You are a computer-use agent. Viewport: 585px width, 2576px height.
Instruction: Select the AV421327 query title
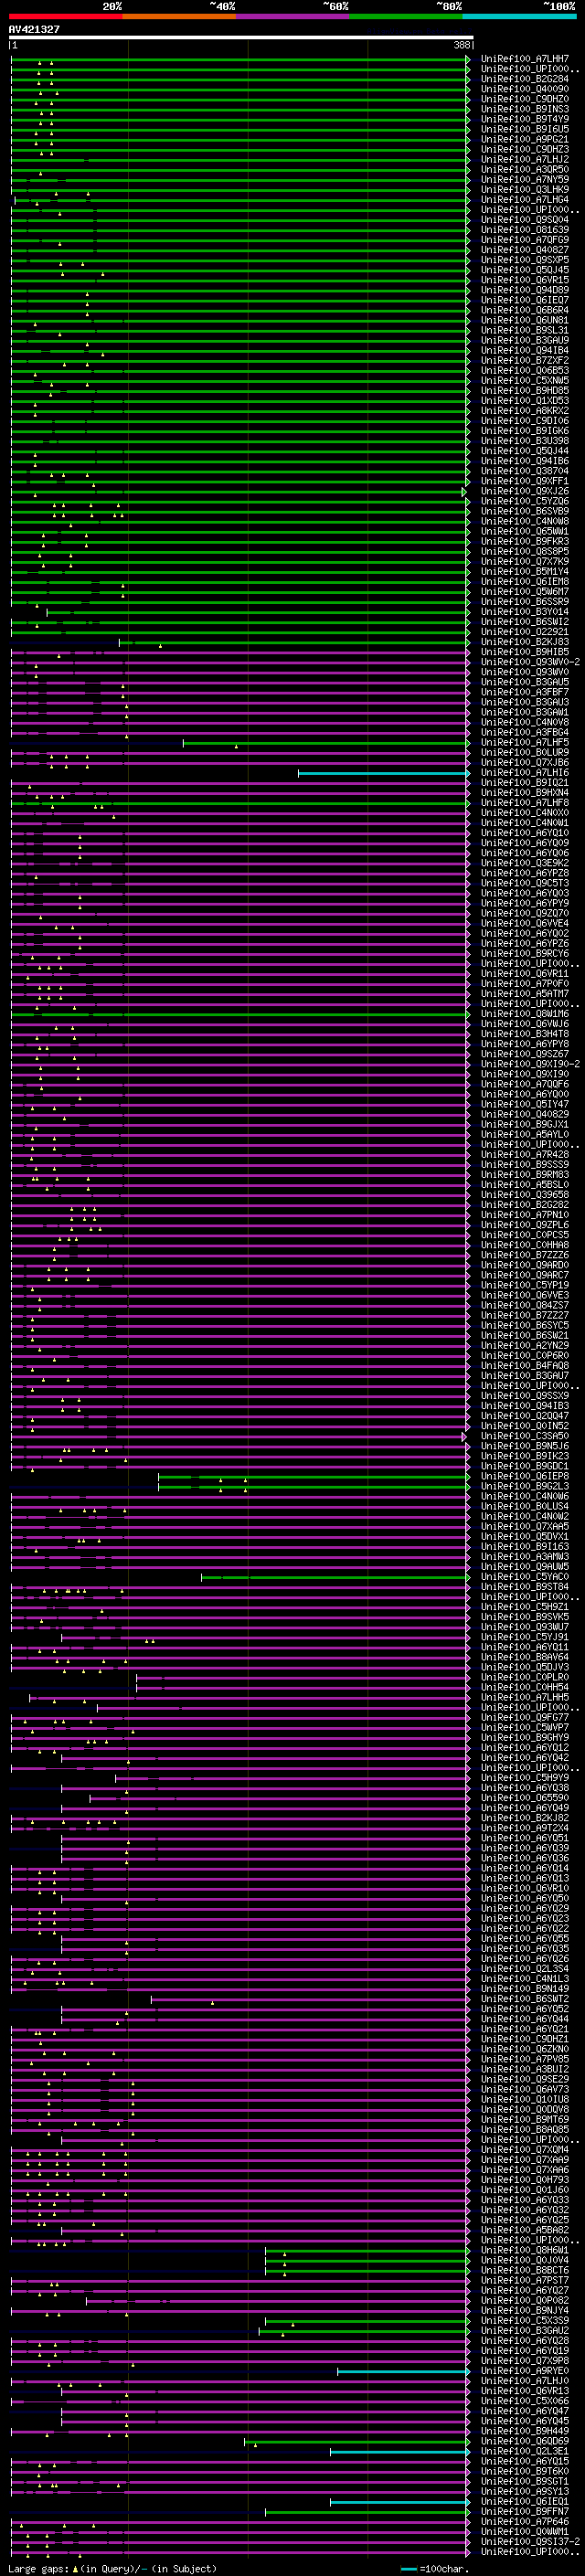(34, 30)
